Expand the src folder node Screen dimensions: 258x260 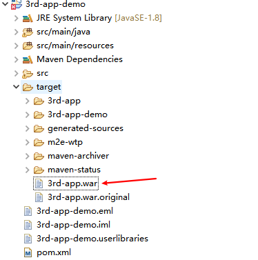pyautogui.click(x=16, y=73)
